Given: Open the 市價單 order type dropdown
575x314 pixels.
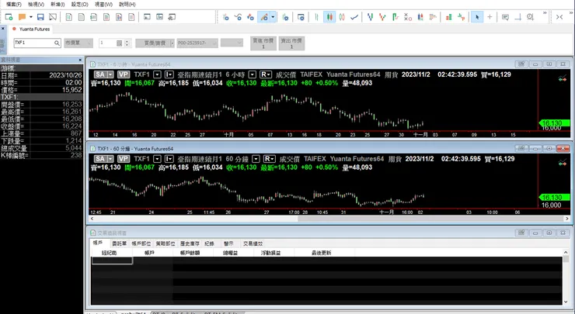Looking at the screenshot, I should pos(78,43).
